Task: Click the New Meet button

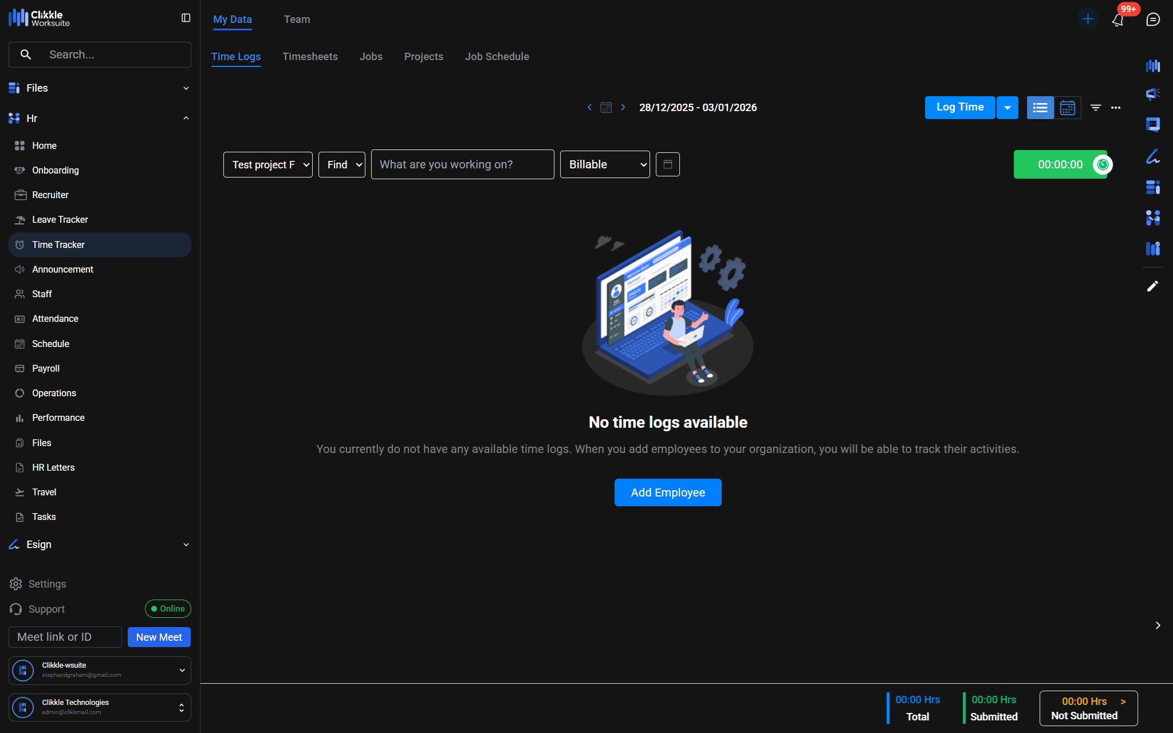Action: point(159,637)
